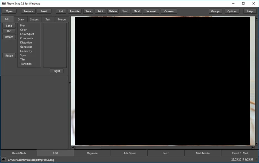Screen dimensions: 259x163
Task: Select the Blur filter category
Action: [x=22, y=26]
